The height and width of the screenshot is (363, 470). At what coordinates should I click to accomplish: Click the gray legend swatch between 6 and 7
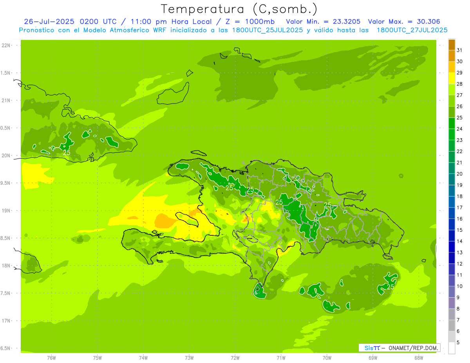tap(452, 326)
